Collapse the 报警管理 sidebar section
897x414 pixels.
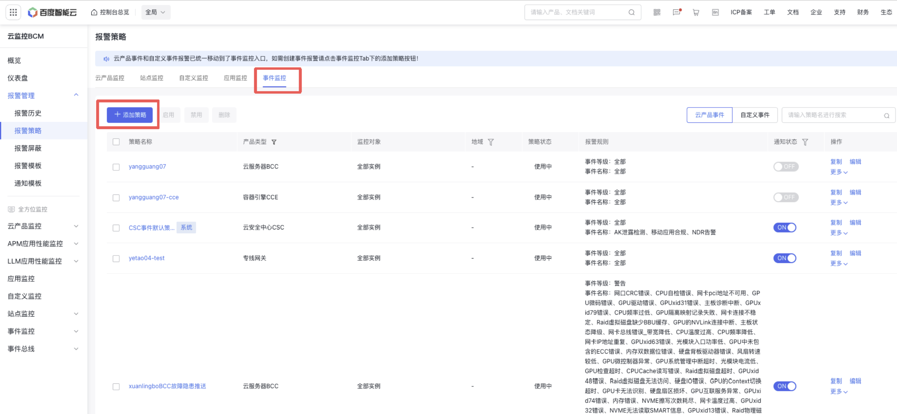[x=76, y=95]
